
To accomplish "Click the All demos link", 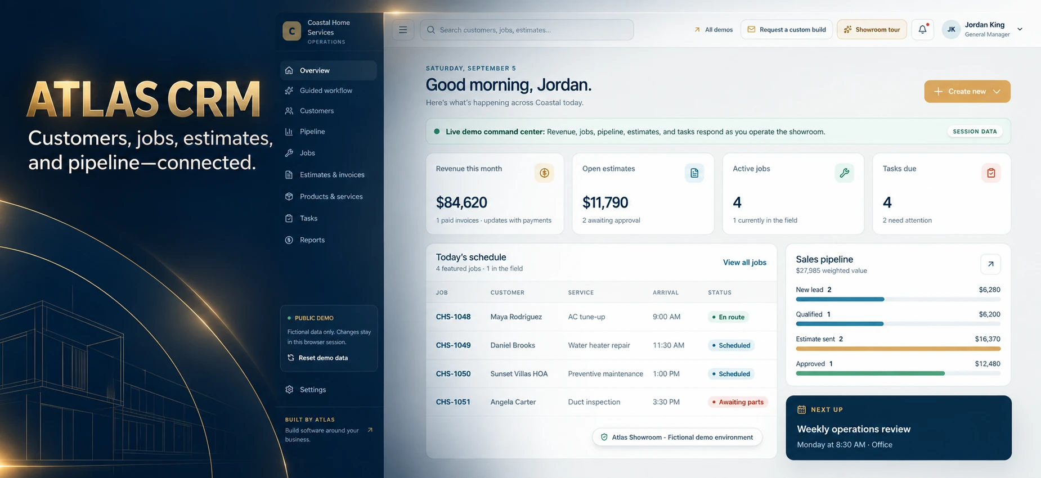I will tap(714, 30).
